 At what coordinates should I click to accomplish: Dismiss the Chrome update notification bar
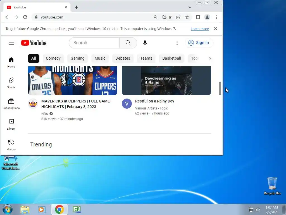coord(216,29)
